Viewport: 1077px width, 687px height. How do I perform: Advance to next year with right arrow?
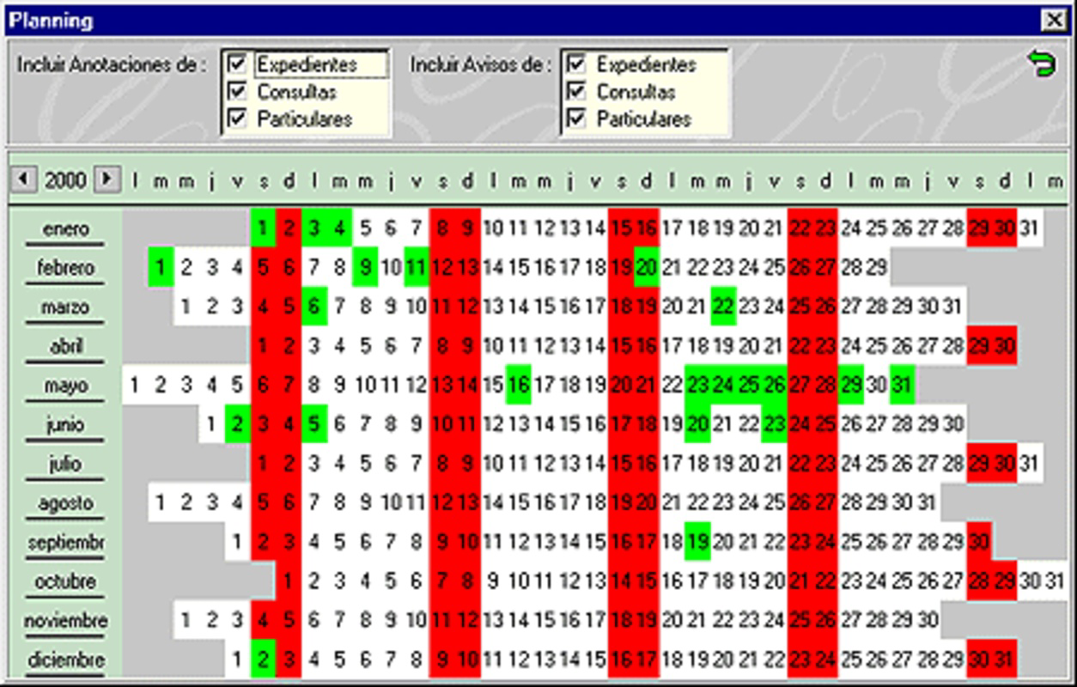click(x=107, y=179)
